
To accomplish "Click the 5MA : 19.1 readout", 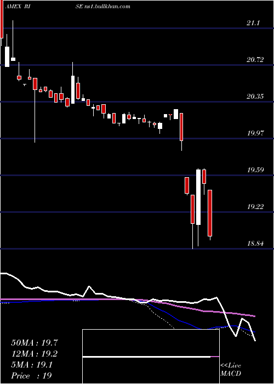I will (x=32, y=365).
